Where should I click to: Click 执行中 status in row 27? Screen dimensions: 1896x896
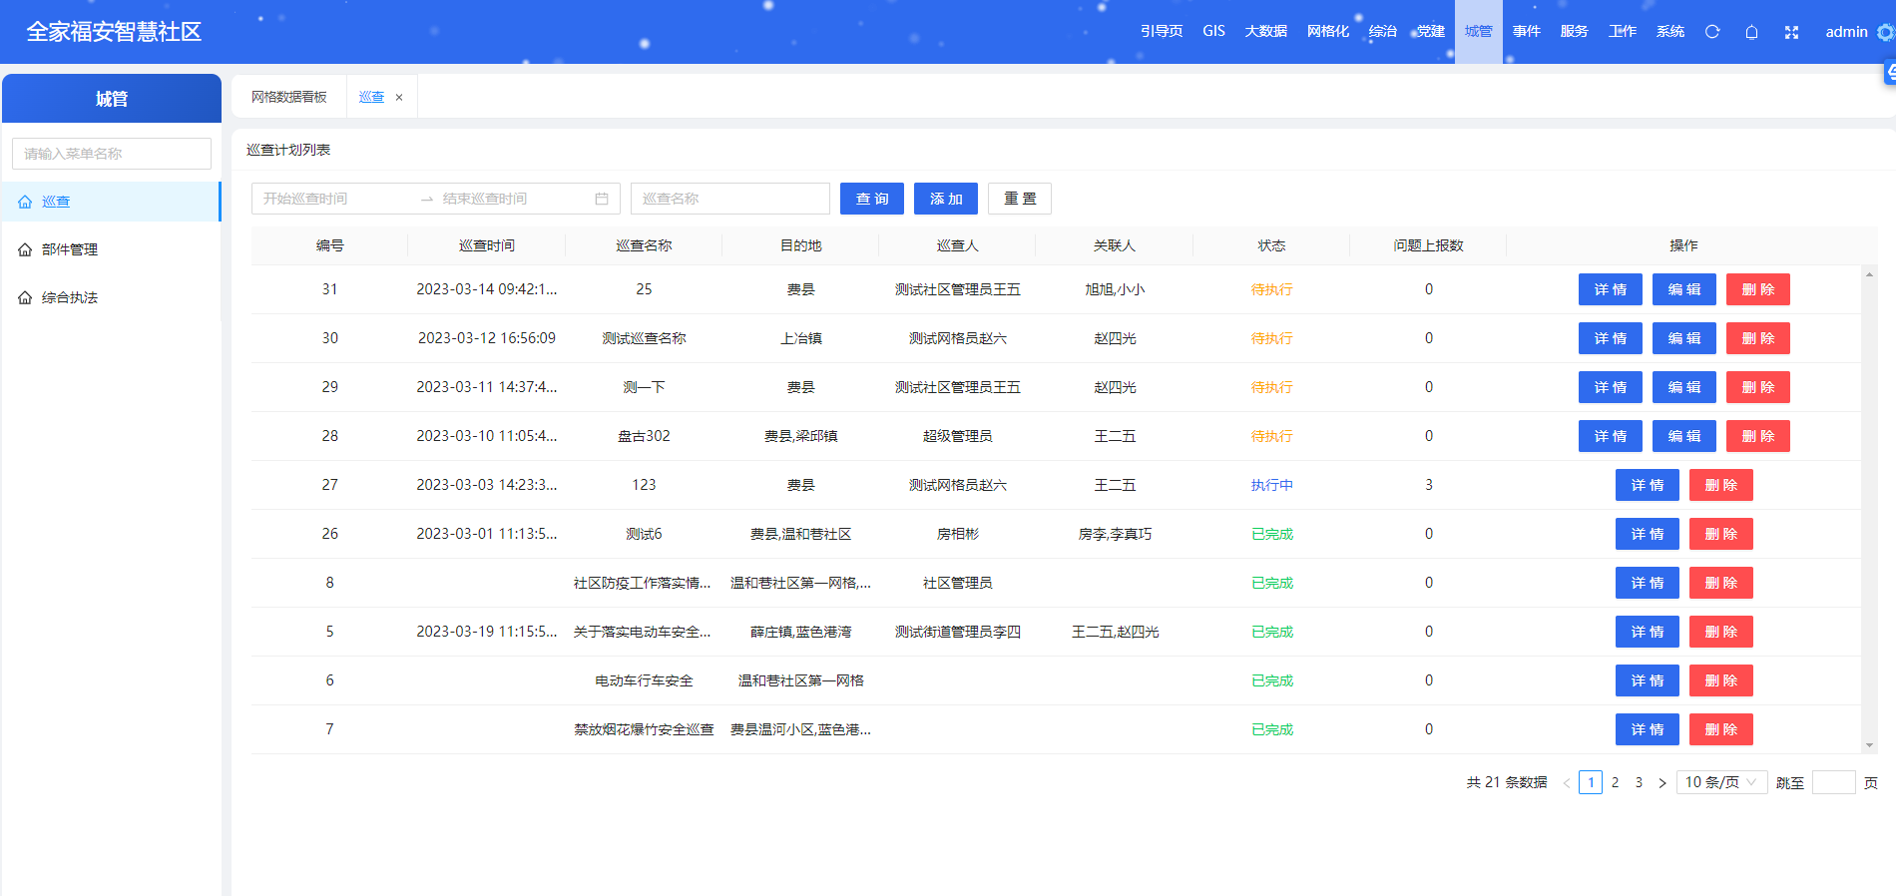point(1271,485)
